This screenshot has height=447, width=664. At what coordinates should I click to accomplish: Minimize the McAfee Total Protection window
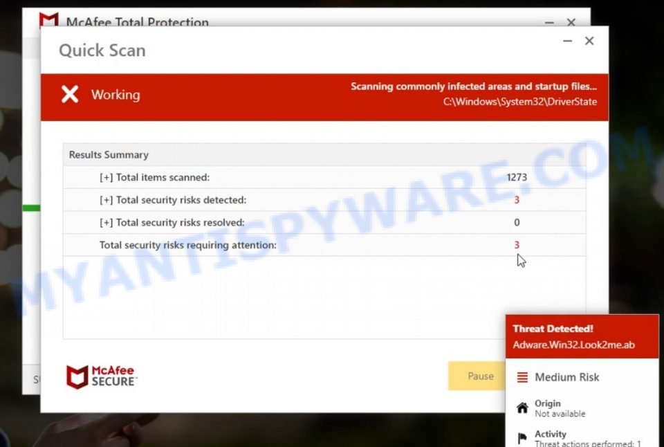point(549,22)
